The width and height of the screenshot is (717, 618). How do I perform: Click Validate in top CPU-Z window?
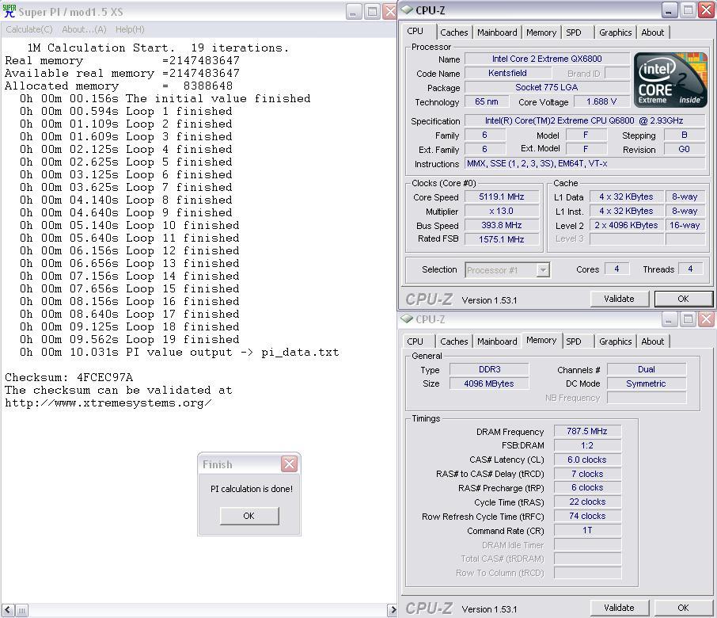click(x=619, y=299)
